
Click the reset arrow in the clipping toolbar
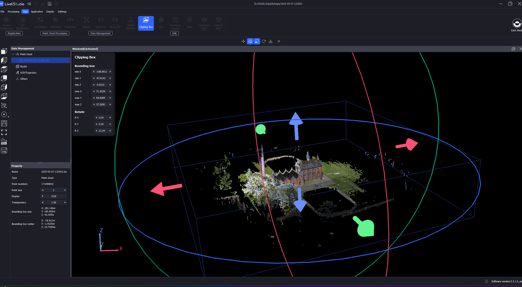[264, 41]
